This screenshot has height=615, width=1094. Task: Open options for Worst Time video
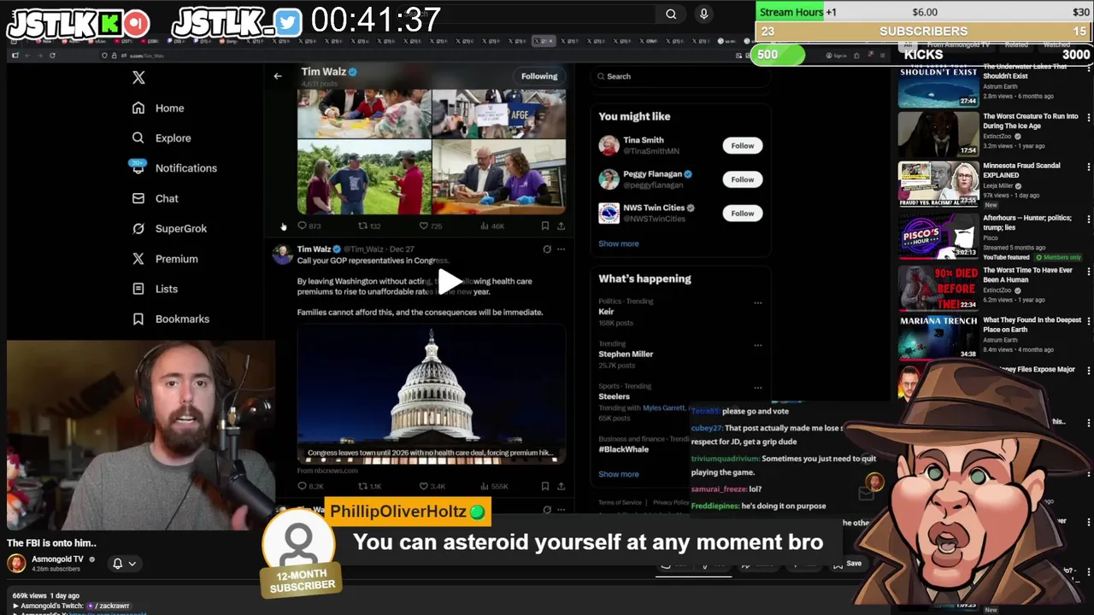pos(1088,272)
